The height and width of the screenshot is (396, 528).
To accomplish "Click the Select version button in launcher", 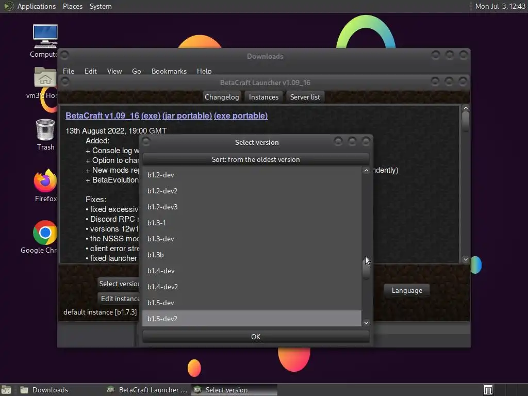I will point(119,284).
